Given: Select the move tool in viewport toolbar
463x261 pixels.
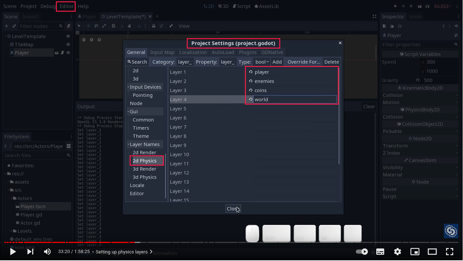Looking at the screenshot, I should coord(89,26).
